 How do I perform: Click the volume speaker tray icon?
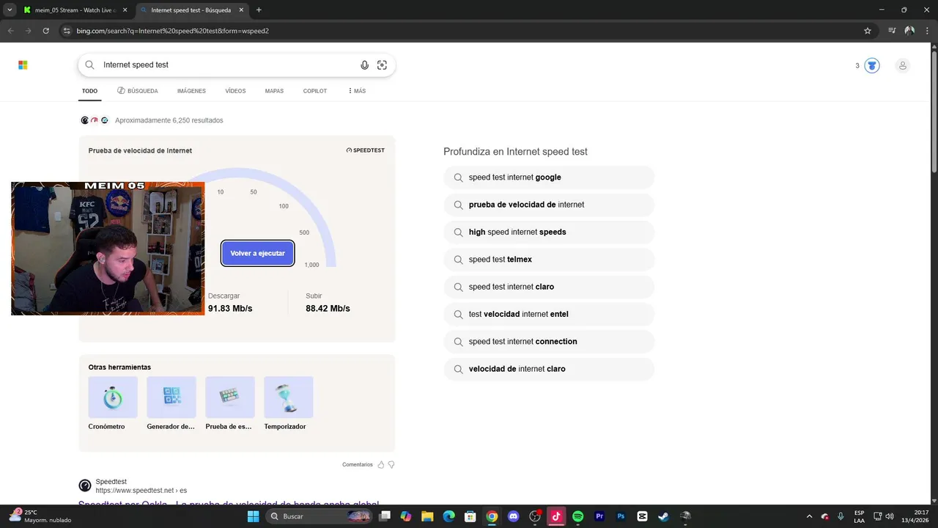coord(890,516)
